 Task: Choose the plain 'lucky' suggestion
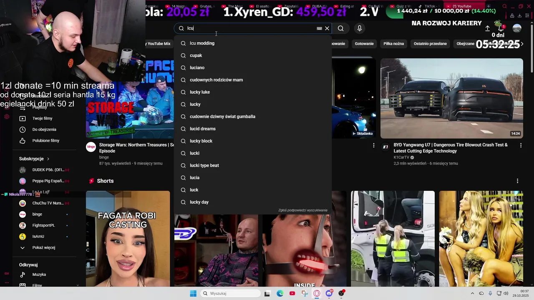coord(253,104)
